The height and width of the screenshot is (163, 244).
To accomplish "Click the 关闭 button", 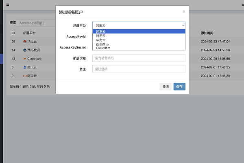I will tap(166, 86).
